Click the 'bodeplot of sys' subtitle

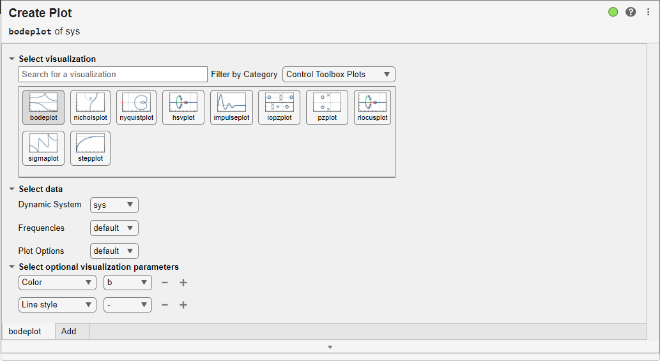point(44,31)
